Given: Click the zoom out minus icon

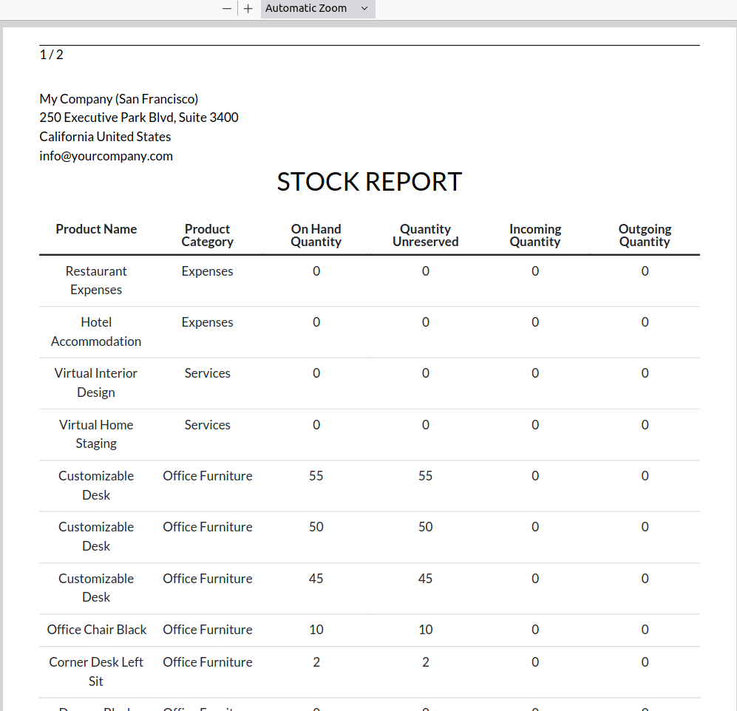Looking at the screenshot, I should point(227,9).
